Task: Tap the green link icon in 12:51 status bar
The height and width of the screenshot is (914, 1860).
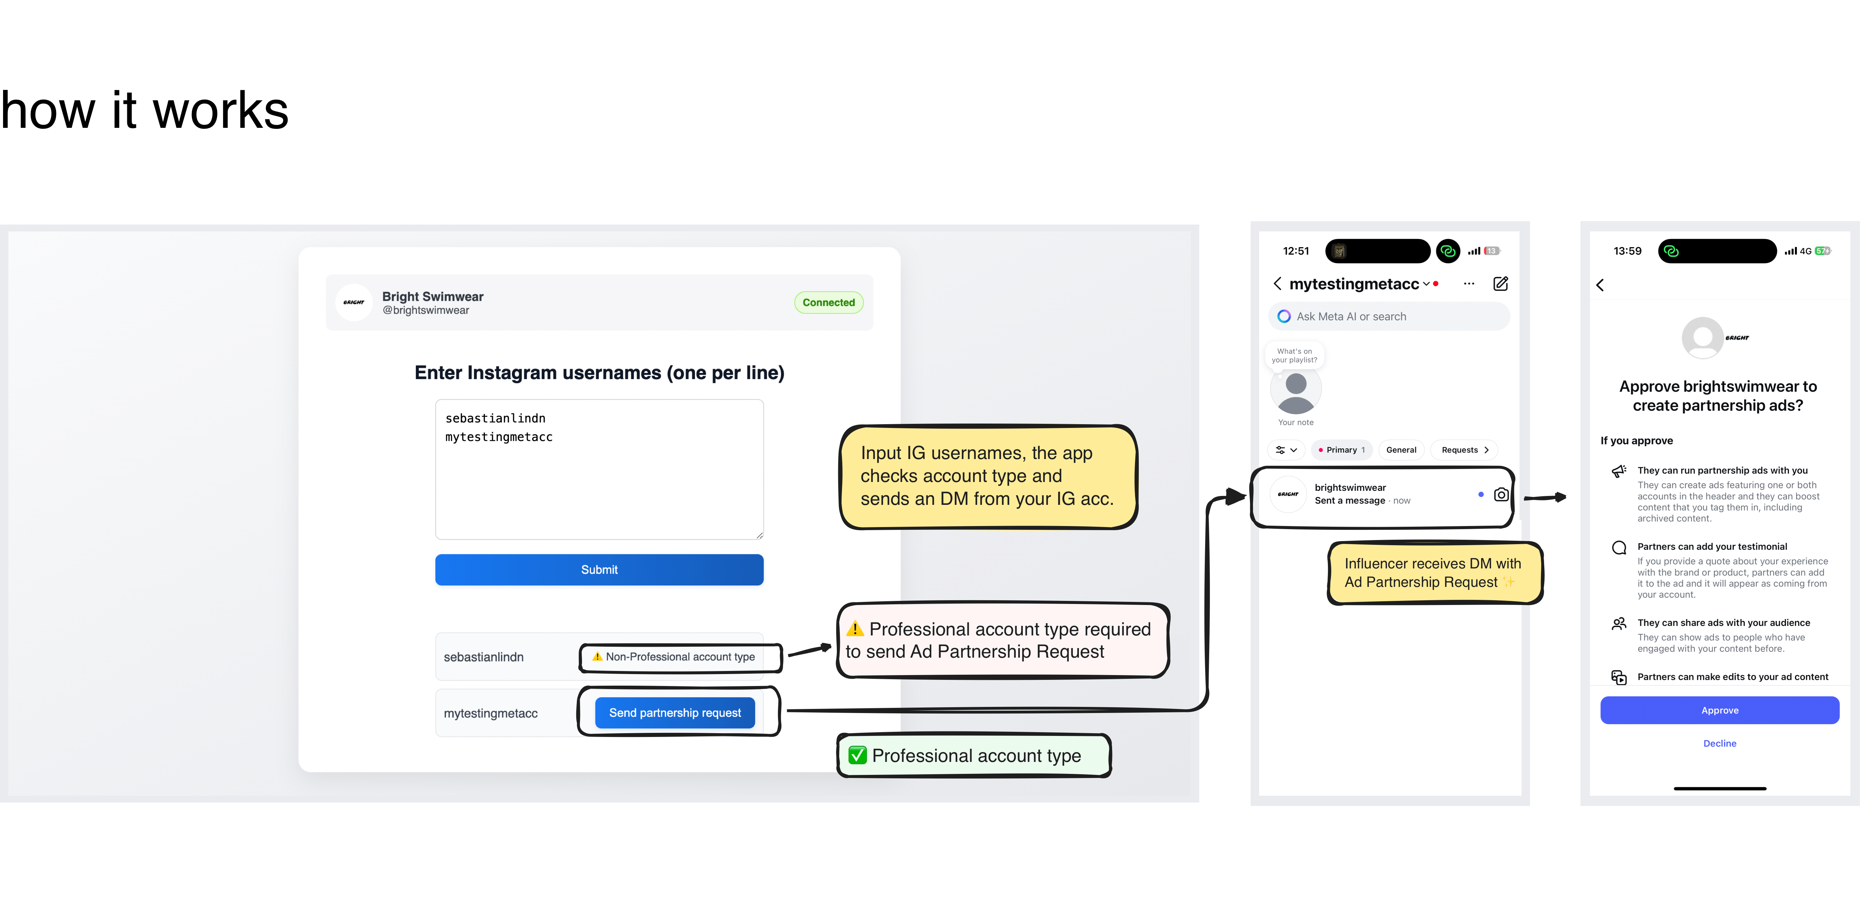Action: [1447, 251]
